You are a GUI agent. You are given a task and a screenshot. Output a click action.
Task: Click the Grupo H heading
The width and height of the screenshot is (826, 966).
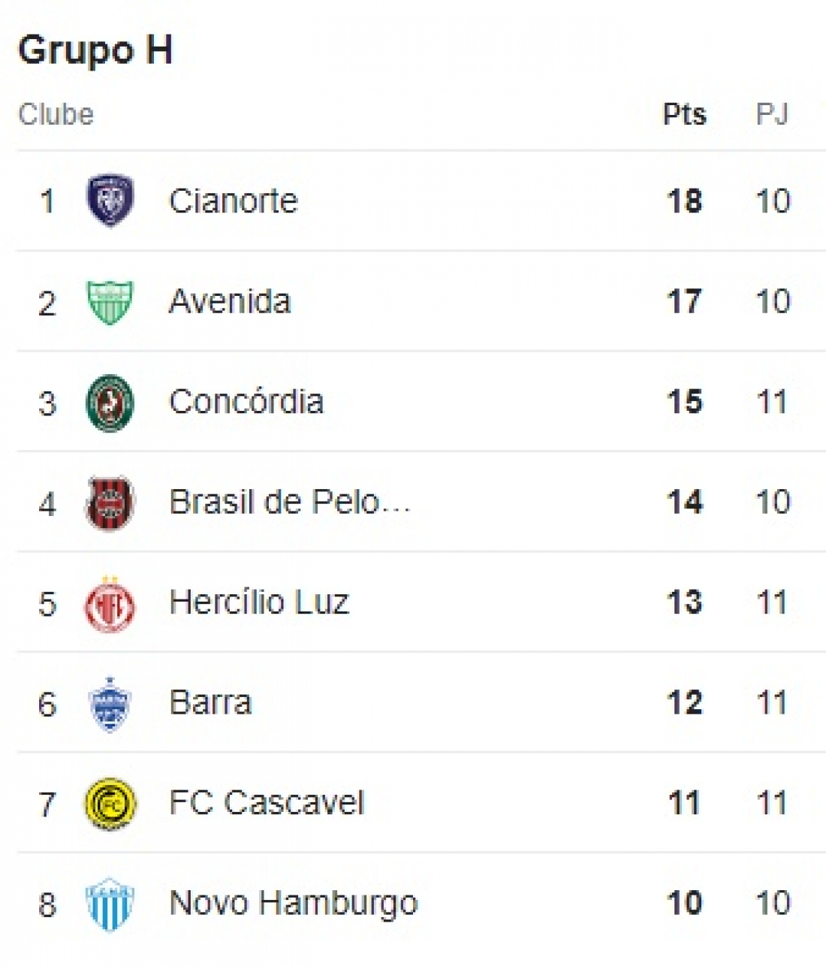coord(95,50)
